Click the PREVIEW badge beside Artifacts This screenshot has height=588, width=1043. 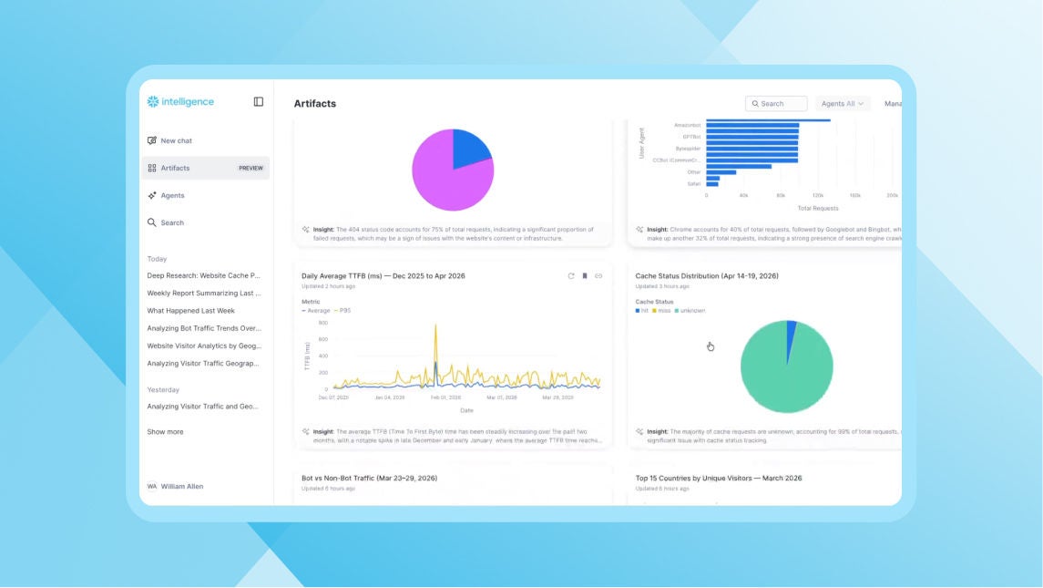point(251,168)
